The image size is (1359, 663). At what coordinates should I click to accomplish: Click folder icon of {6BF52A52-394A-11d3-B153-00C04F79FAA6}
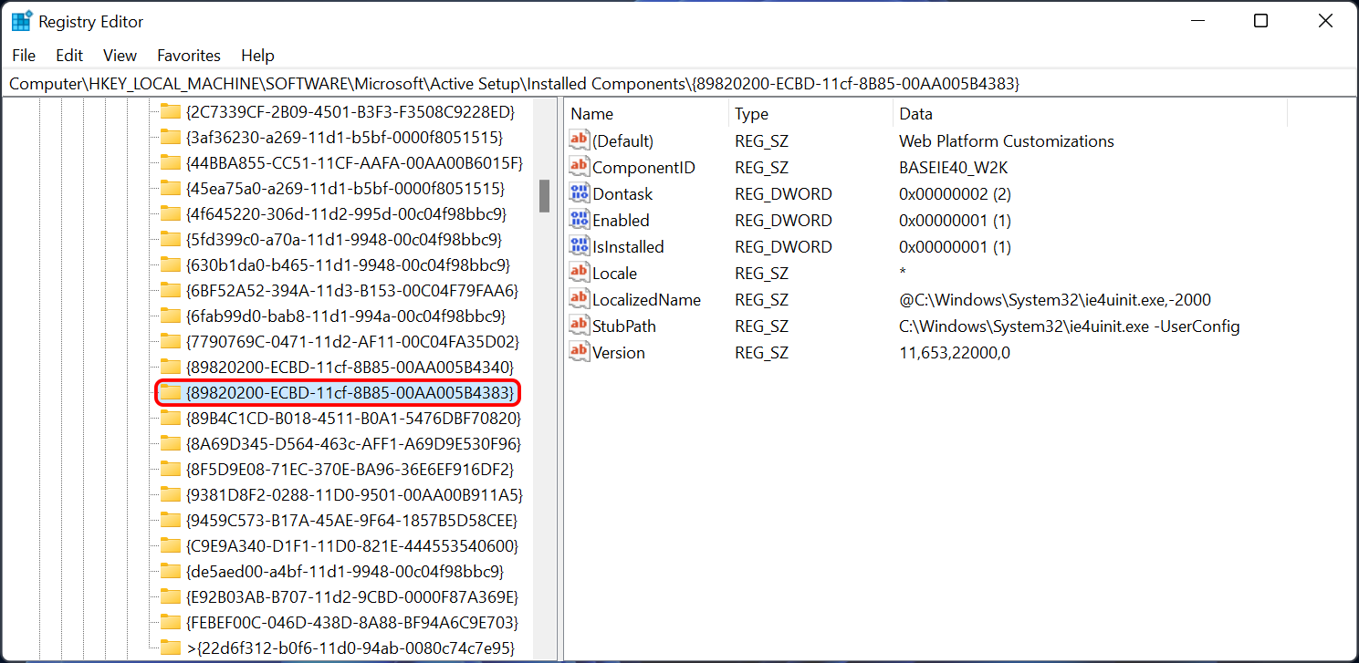point(170,291)
